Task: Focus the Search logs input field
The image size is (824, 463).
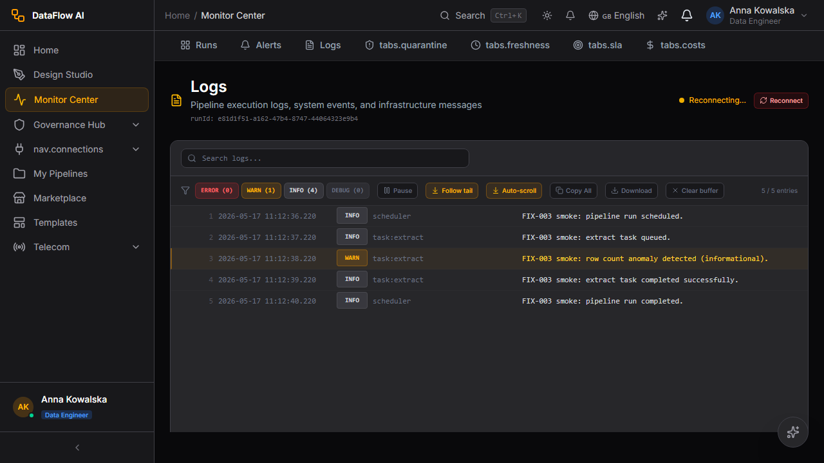Action: 325,158
